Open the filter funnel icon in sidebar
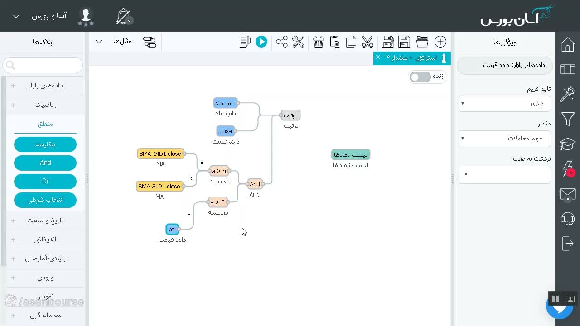 (568, 119)
